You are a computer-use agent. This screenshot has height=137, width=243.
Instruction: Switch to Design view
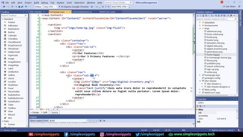coord(35,112)
